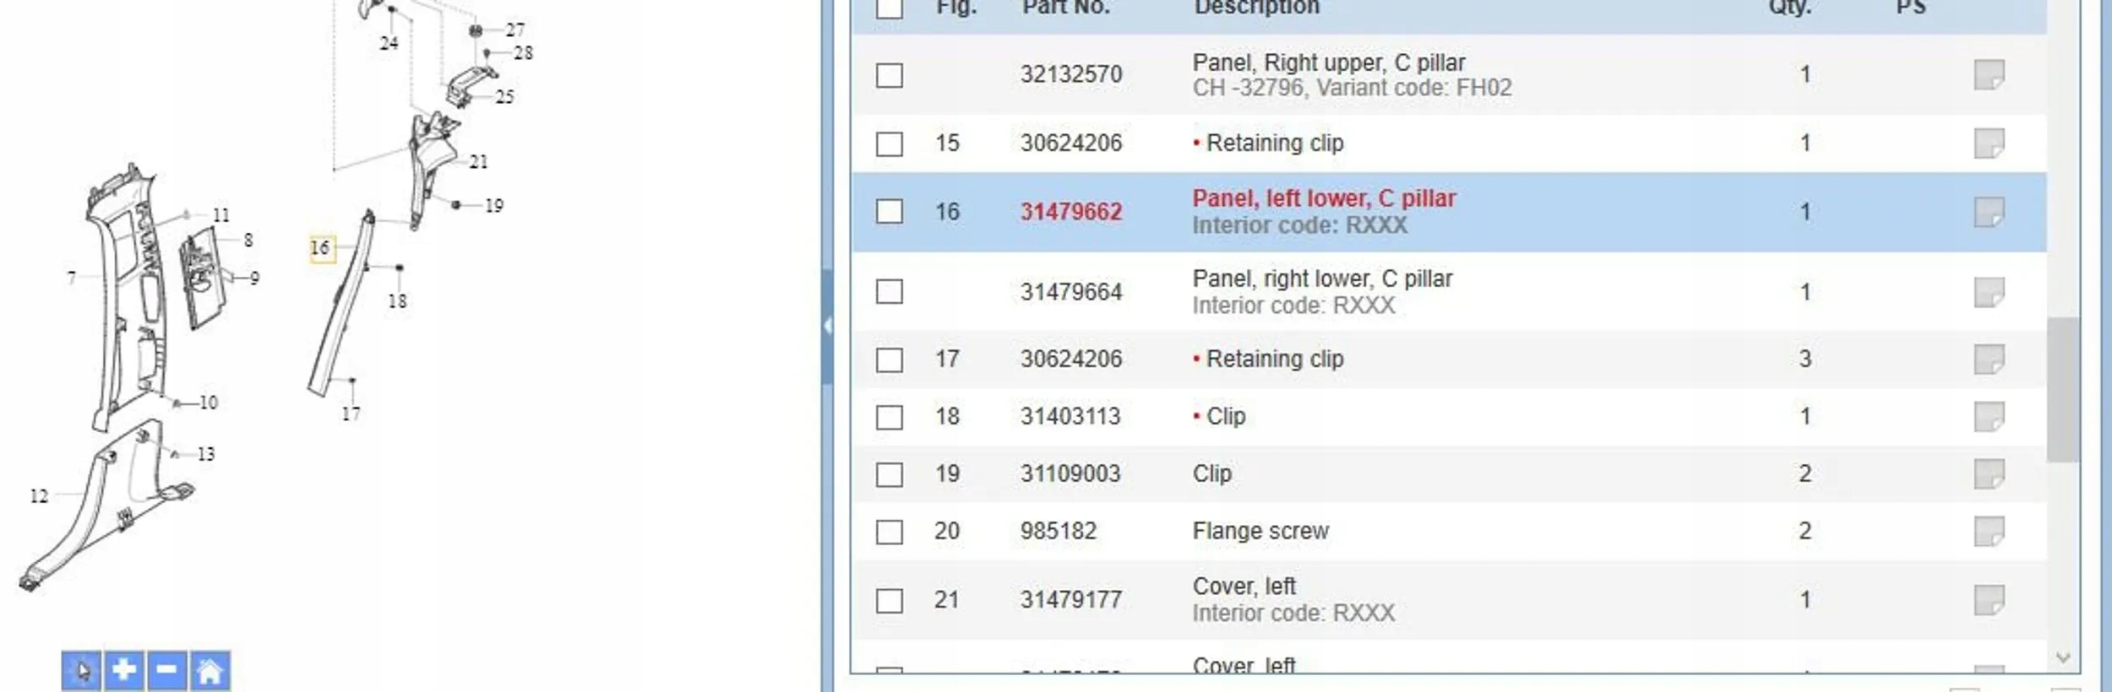
Task: Open note icon for part 31403113
Action: [x=1989, y=417]
